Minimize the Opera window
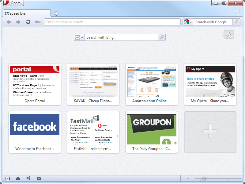245x184 pixels. pyautogui.click(x=216, y=3)
